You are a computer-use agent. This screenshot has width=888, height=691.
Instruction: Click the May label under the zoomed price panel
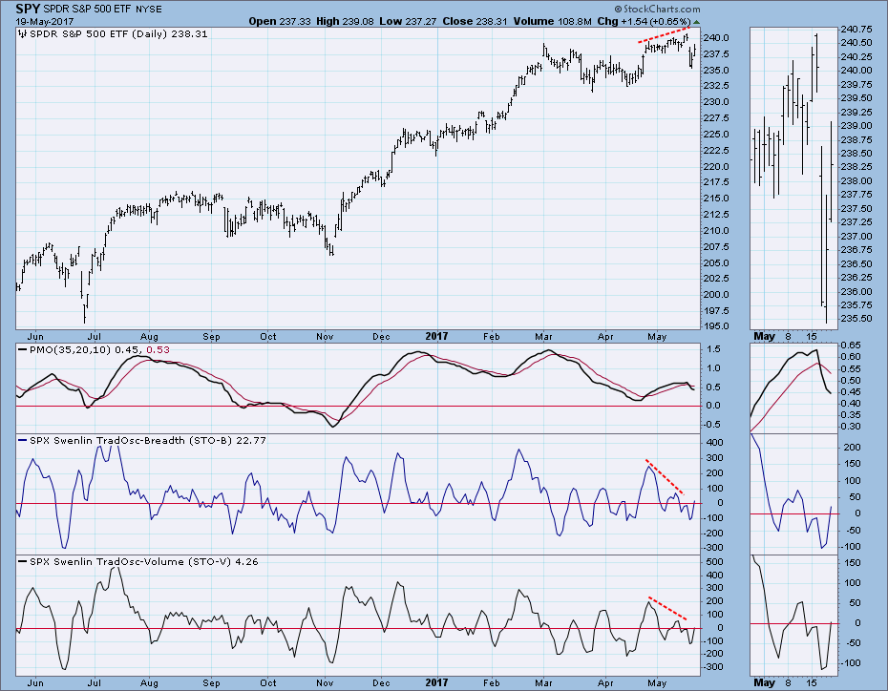click(x=764, y=336)
